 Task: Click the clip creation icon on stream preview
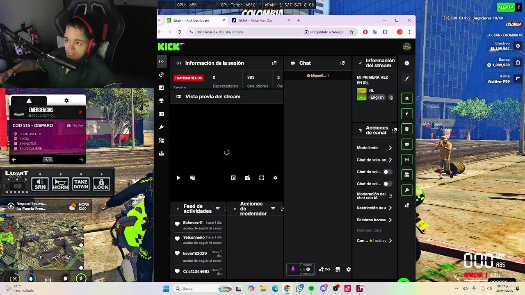247,178
